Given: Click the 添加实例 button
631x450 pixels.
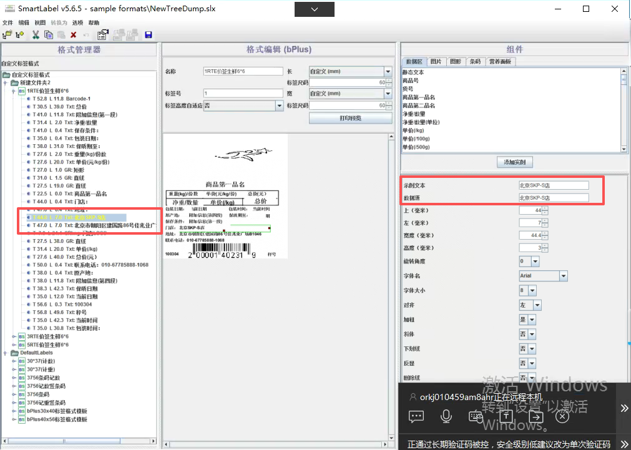Looking at the screenshot, I should pyautogui.click(x=514, y=162).
